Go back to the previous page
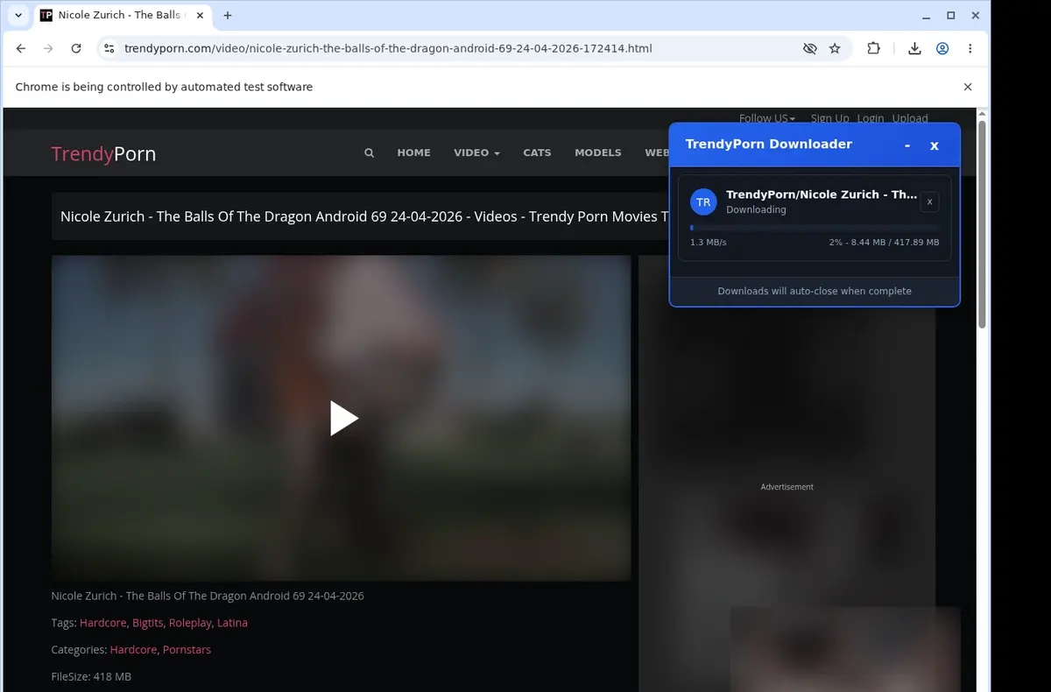This screenshot has height=692, width=1051. click(x=21, y=49)
